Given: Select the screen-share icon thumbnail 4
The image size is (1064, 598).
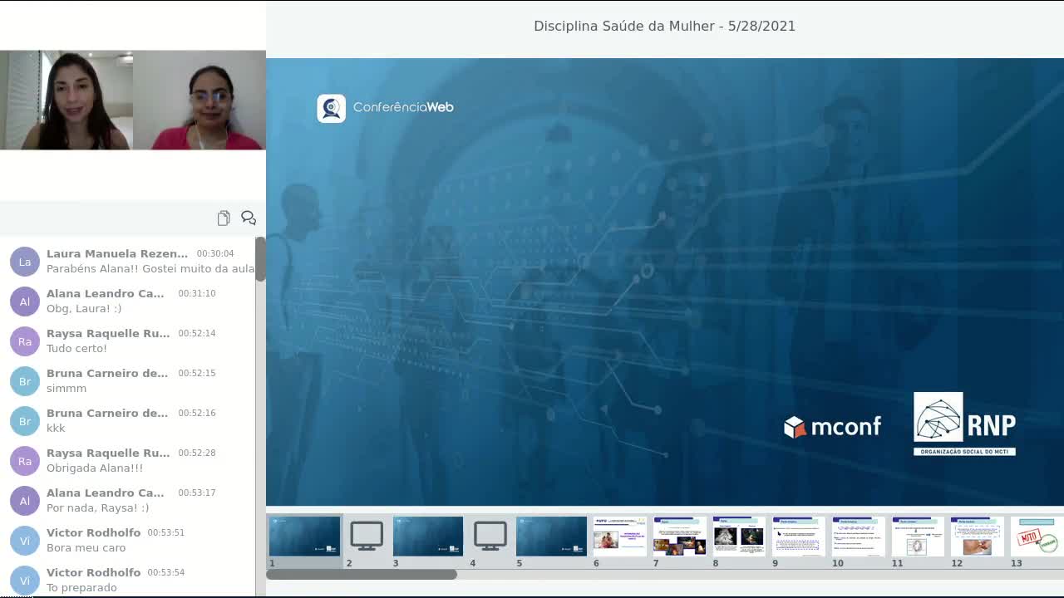Looking at the screenshot, I should tap(490, 536).
